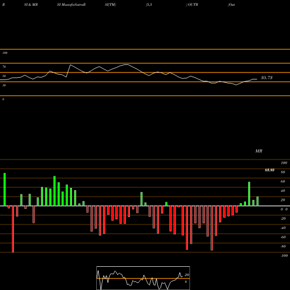Click the '60' label on the MR axis
This screenshot has width=290, height=290.
coord(283,182)
